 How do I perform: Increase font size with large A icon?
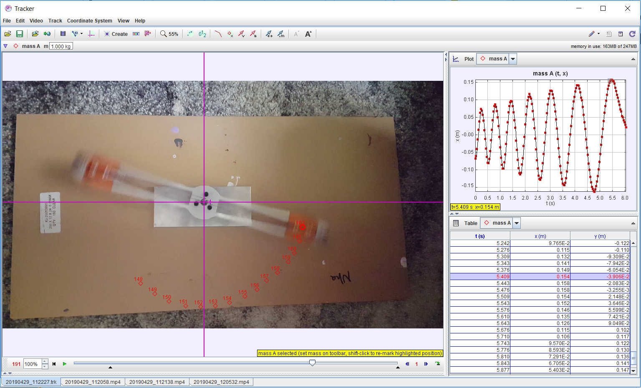tap(308, 34)
